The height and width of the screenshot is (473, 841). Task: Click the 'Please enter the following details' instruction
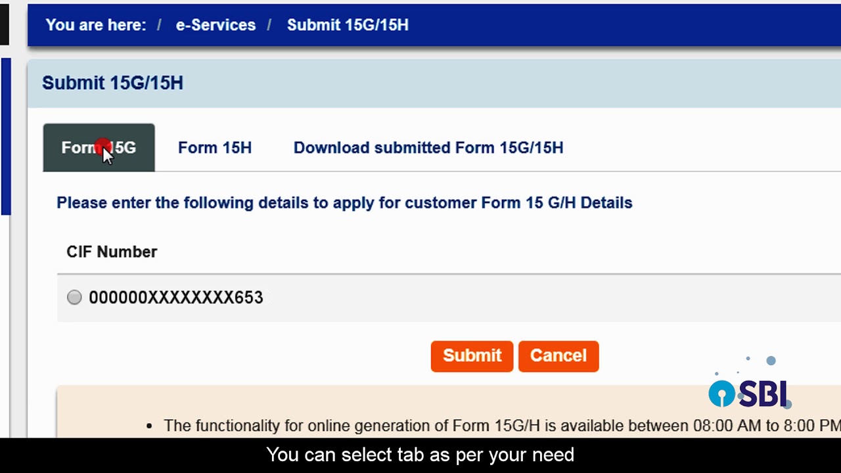click(x=344, y=203)
